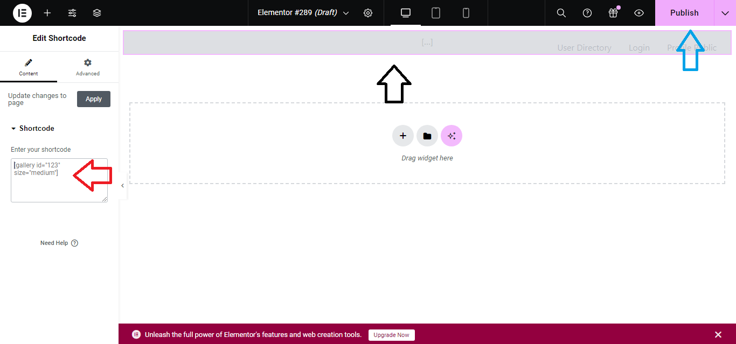Viewport: 736px width, 344px height.
Task: Open page settings gear icon
Action: (368, 13)
